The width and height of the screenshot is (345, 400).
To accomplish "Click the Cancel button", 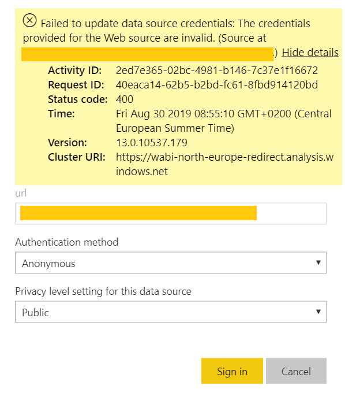I will 296,371.
